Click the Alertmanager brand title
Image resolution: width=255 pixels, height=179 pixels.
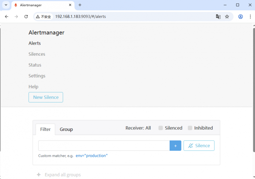coord(46,32)
